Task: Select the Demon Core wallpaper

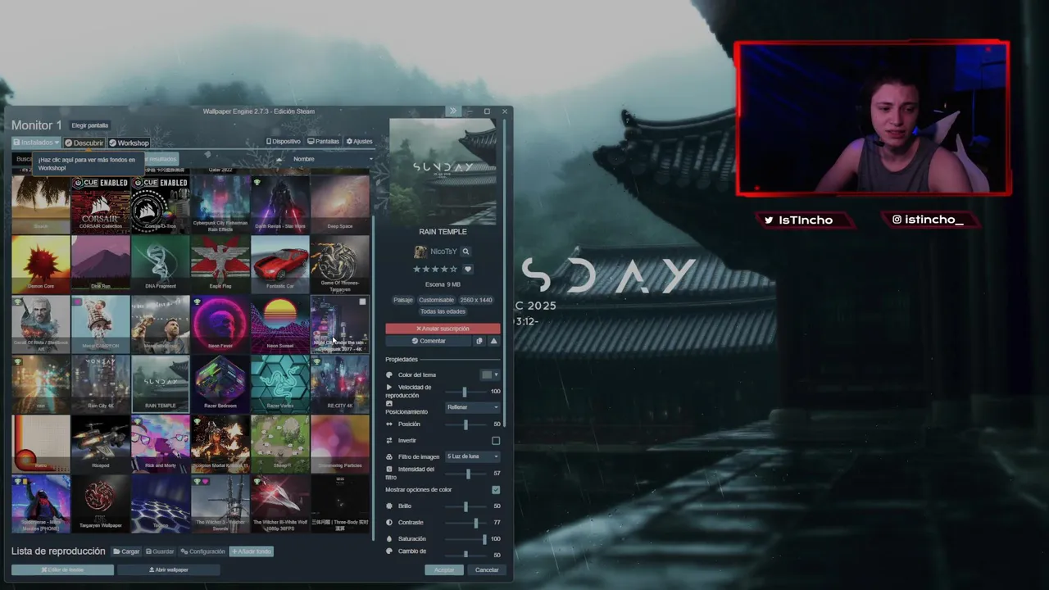Action: [41, 265]
